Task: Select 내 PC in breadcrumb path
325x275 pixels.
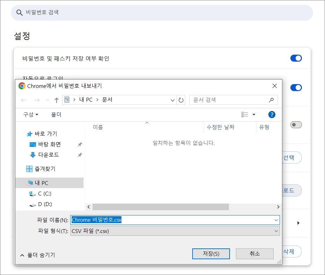Action: coord(86,100)
